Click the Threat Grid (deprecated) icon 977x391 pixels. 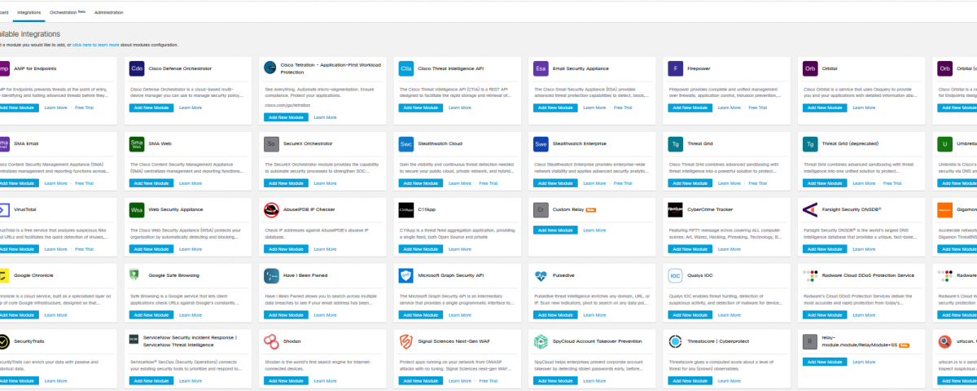809,143
